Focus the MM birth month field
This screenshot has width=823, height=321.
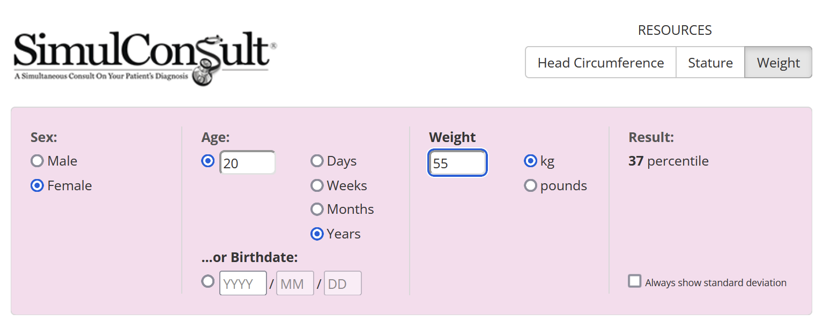[294, 283]
